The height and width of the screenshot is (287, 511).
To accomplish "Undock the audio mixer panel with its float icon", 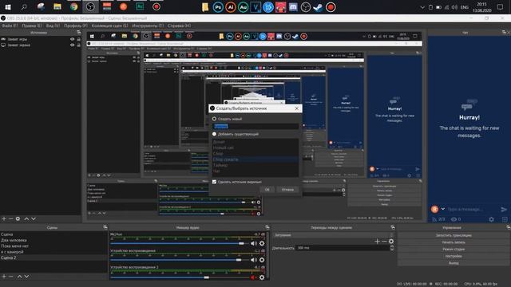I will point(267,227).
